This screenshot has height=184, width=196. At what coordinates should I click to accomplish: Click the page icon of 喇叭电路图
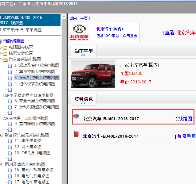click(10, 141)
